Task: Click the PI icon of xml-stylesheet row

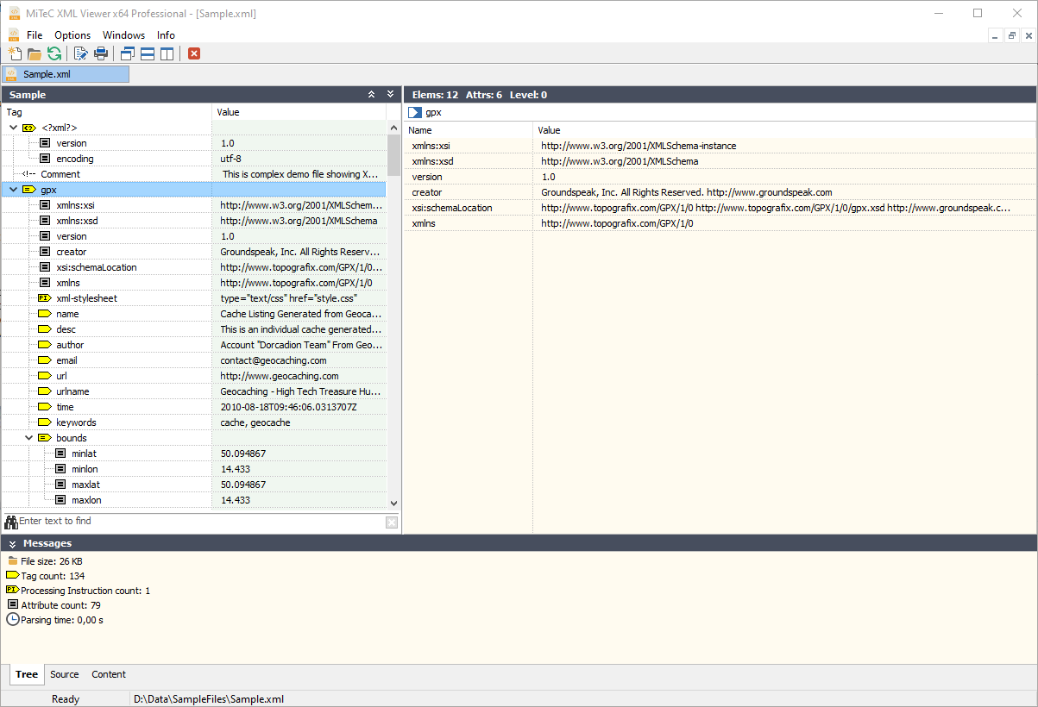Action: [45, 298]
